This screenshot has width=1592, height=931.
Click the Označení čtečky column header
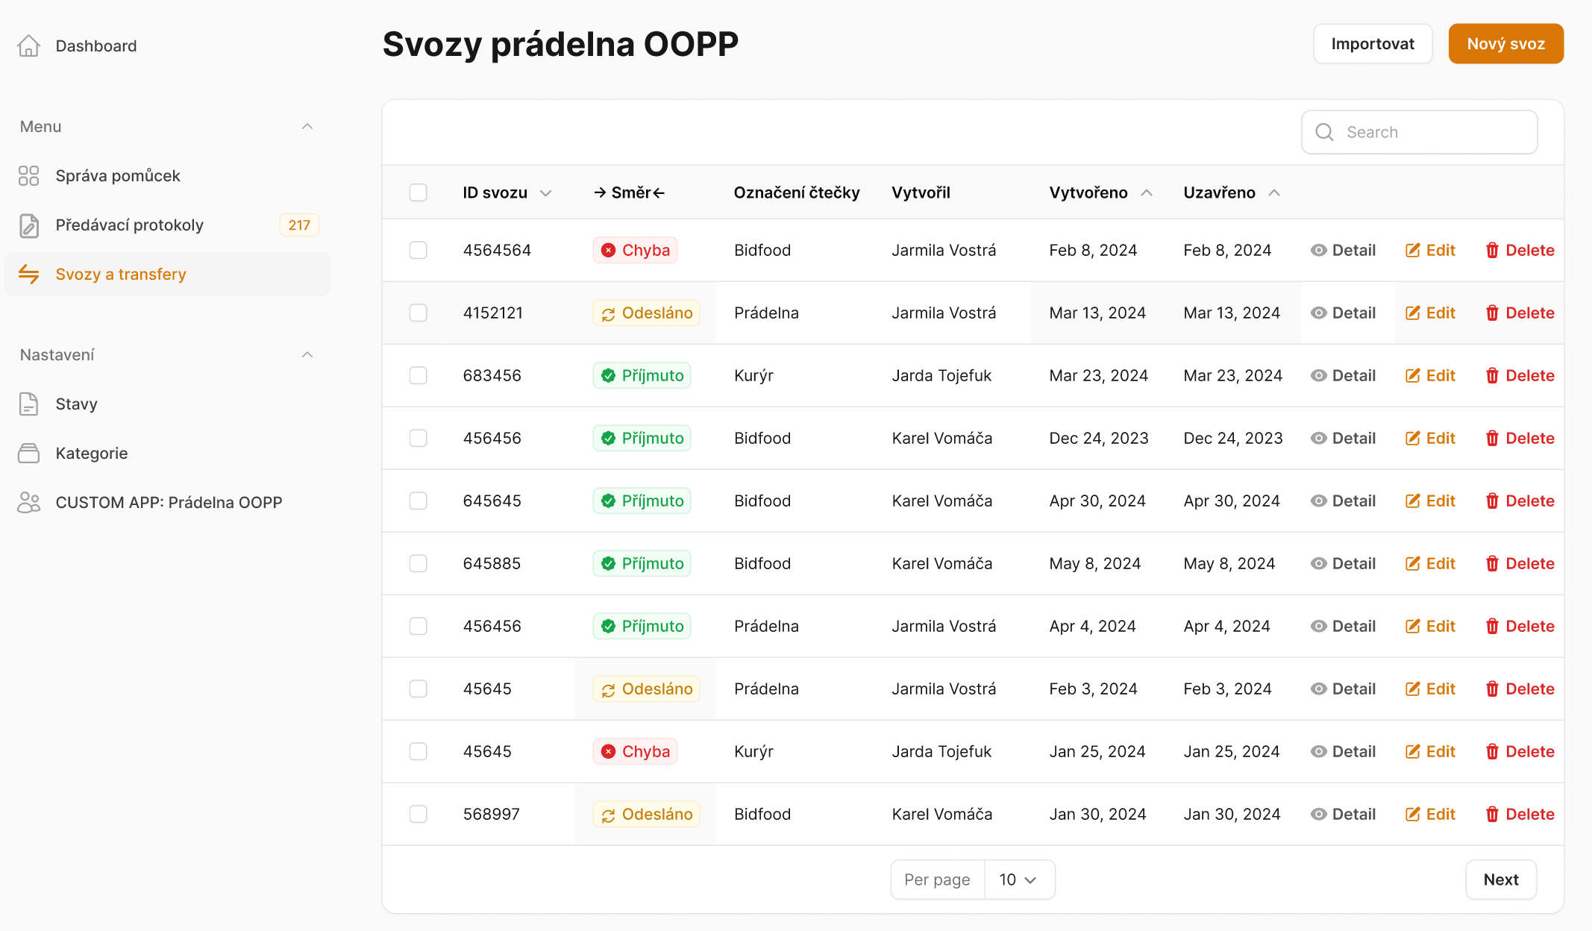click(x=796, y=192)
